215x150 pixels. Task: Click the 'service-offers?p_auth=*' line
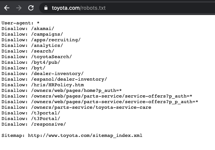point(97,96)
